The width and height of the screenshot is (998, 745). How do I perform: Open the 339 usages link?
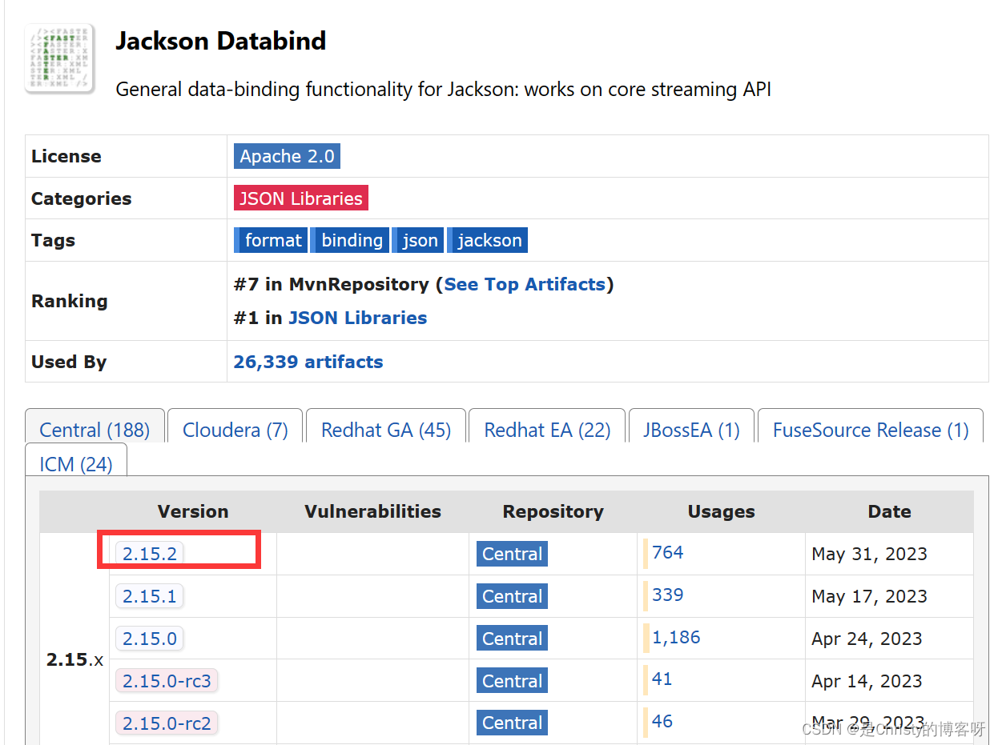[x=667, y=595]
